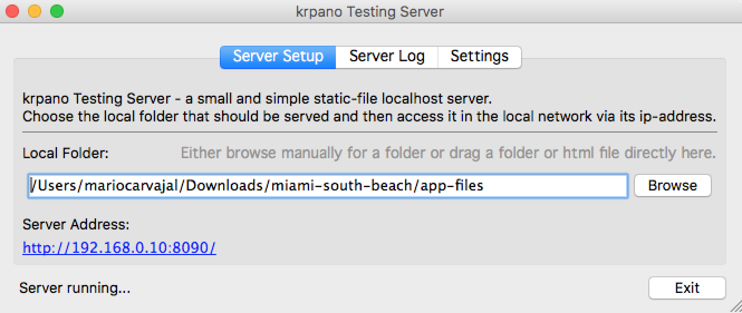Select the Settings tab
The height and width of the screenshot is (313, 742).
[x=479, y=57]
